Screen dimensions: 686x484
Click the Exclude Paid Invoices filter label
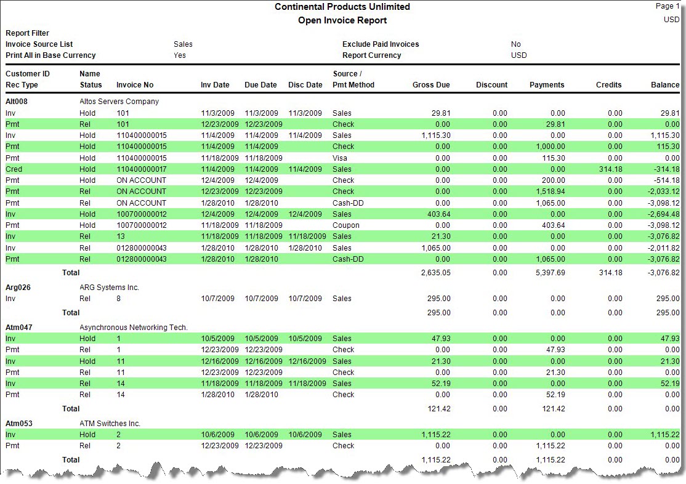point(381,44)
